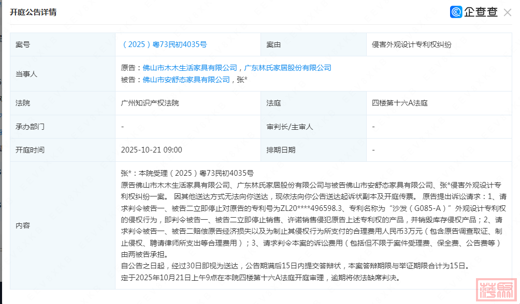Click the court name 广州知识产权法院
The width and height of the screenshot is (520, 304).
pyautogui.click(x=150, y=103)
